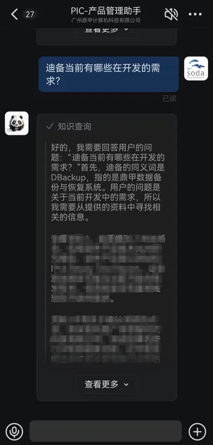Click the checkmark beside 知识查询
The width and height of the screenshot is (213, 445).
point(50,126)
